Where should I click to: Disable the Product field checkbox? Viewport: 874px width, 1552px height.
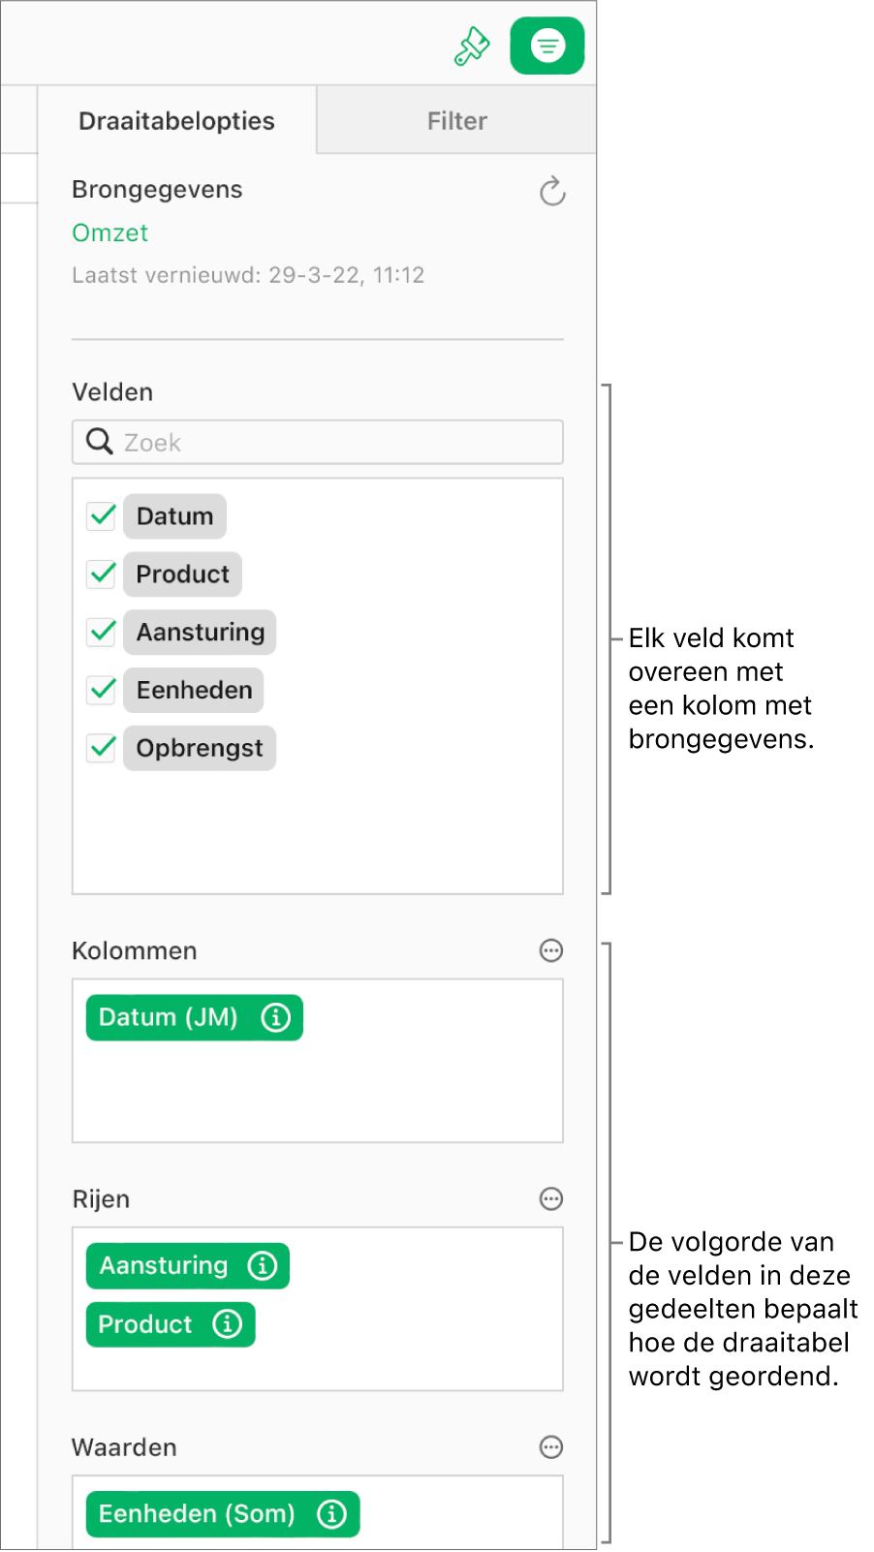(101, 574)
